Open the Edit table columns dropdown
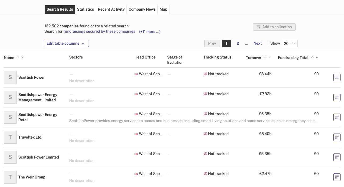 pos(66,43)
